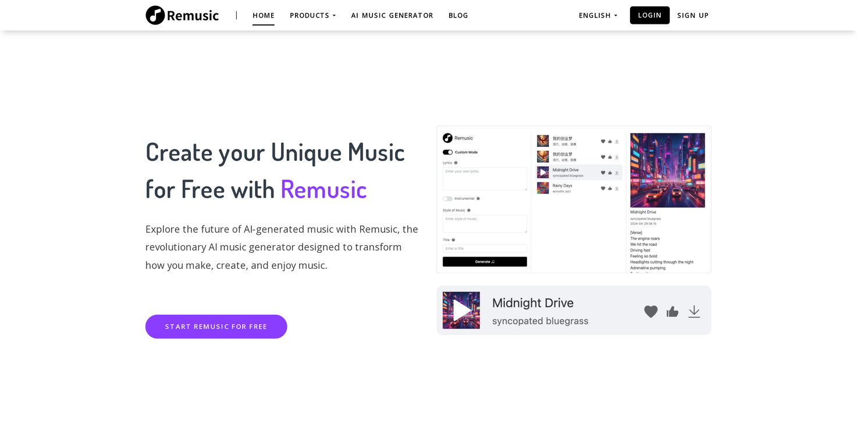857x446 pixels.
Task: Click the START REMUSIC FOR FREE button
Action: click(216, 326)
